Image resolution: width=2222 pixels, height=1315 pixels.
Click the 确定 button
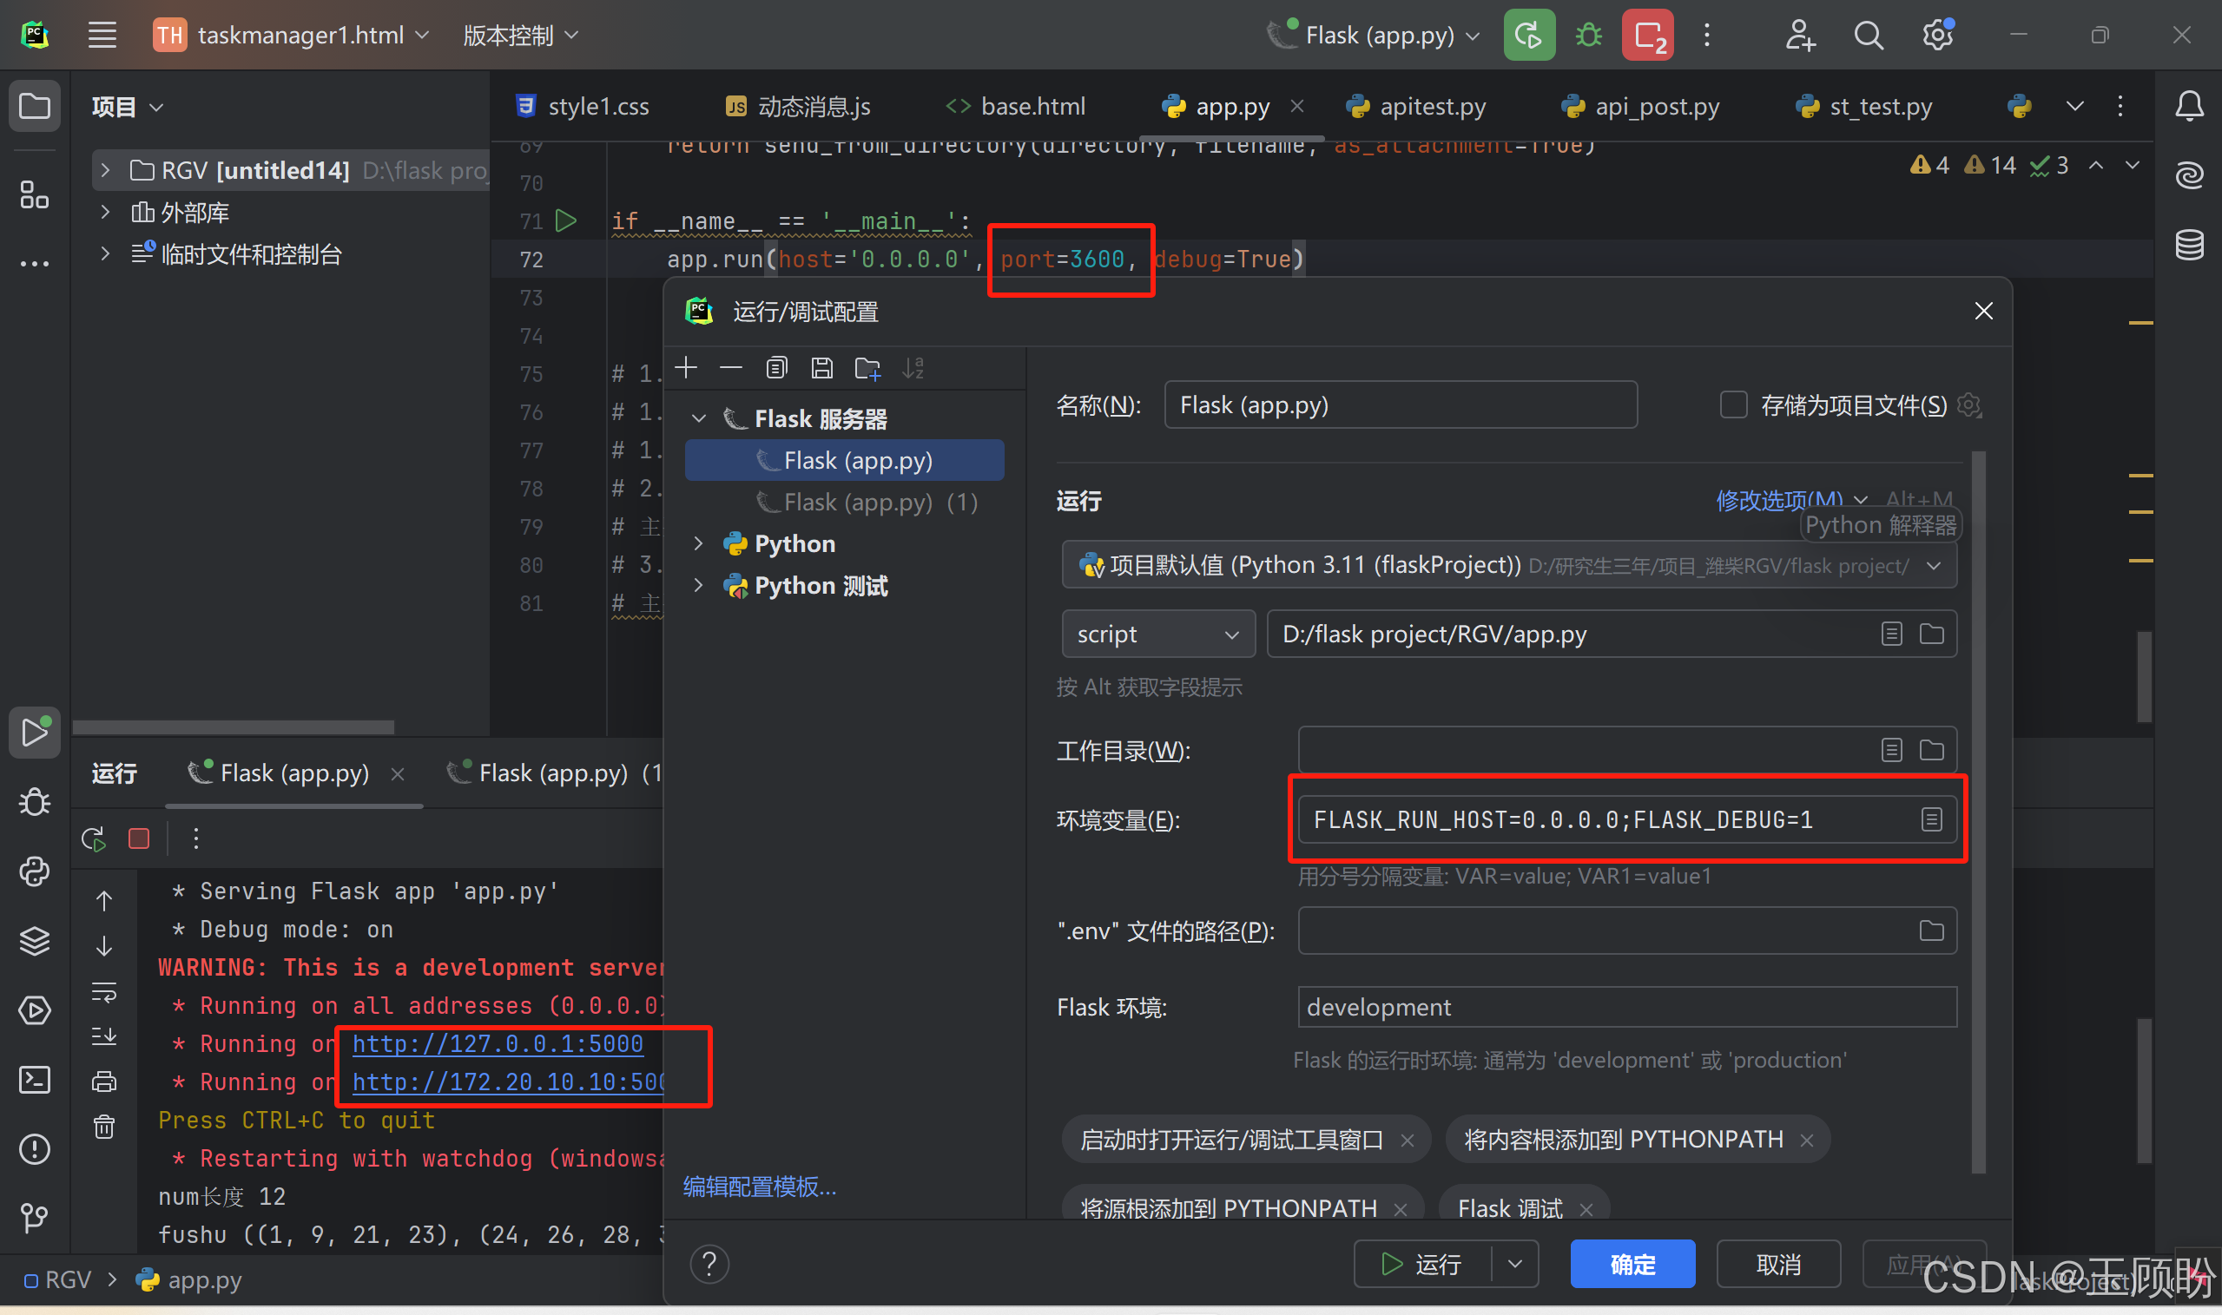[x=1632, y=1265]
